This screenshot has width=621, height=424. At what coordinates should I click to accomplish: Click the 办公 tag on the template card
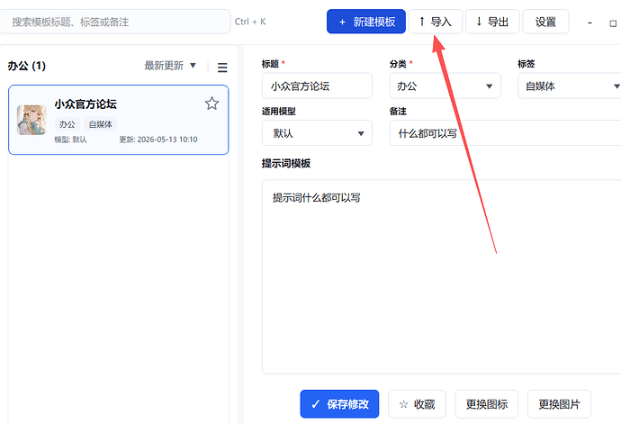[67, 124]
